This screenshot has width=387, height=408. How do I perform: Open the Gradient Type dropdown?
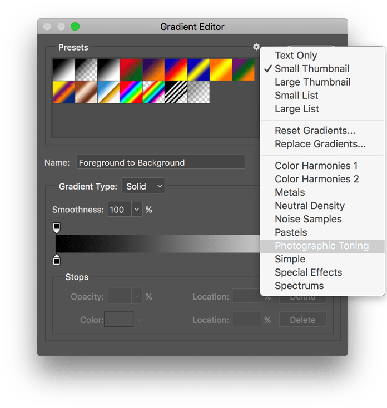[143, 186]
